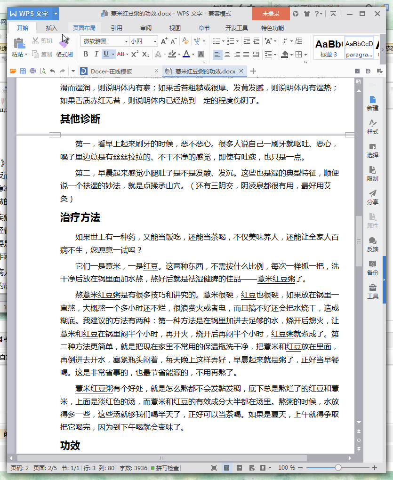Apply character shading icon
Viewport: 393px width, 480px height.
click(x=201, y=54)
